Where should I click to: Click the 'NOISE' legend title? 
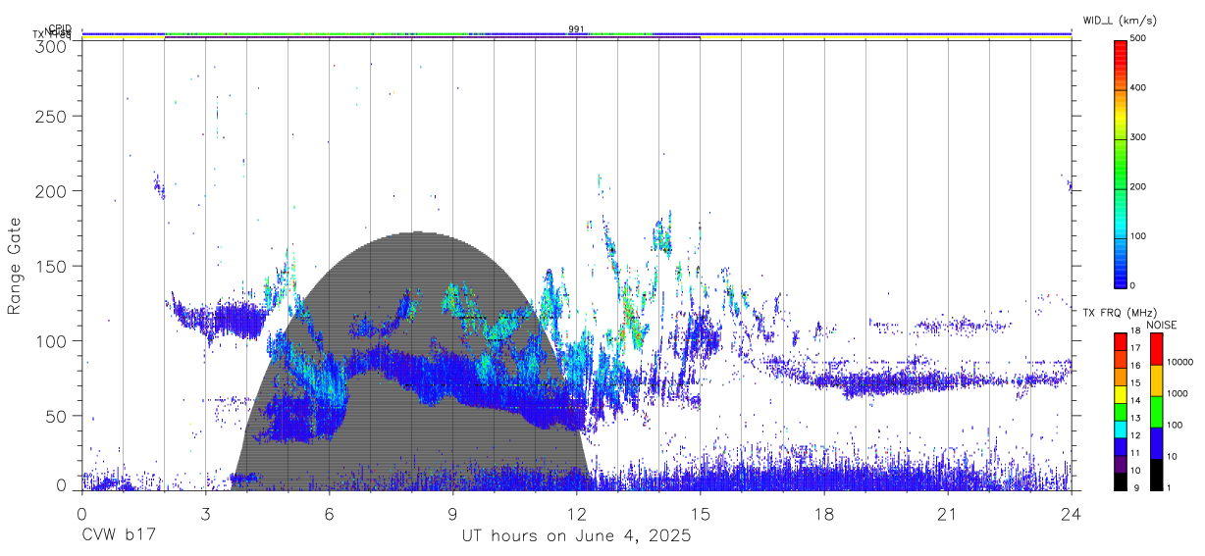[x=1163, y=325]
